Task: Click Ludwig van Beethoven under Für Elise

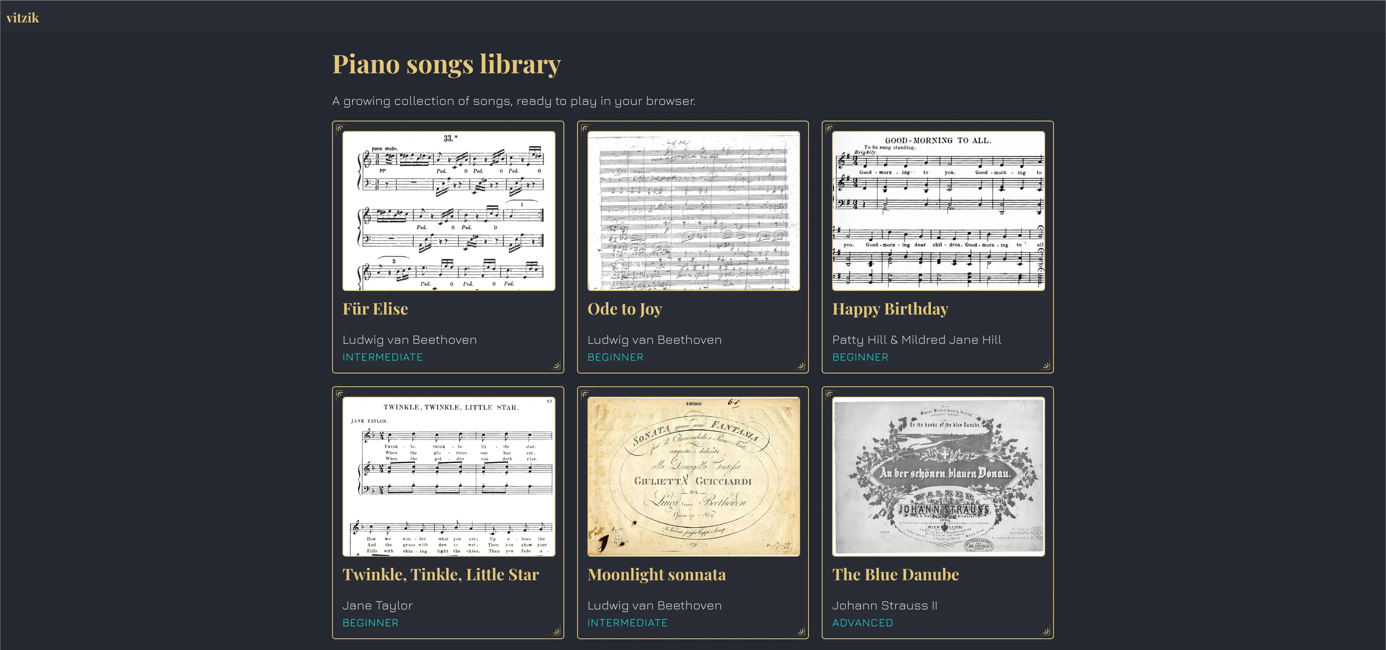Action: coord(409,340)
